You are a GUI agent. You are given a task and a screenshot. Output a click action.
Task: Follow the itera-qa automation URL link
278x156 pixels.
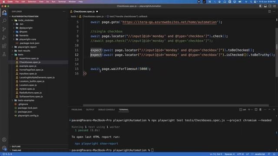(x=169, y=22)
